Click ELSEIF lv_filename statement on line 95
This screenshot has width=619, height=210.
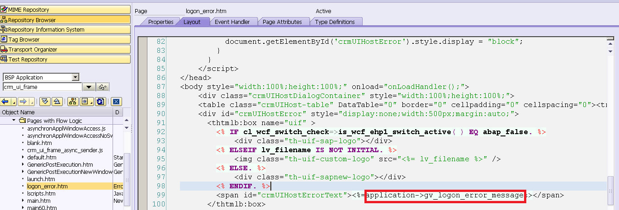click(x=307, y=149)
